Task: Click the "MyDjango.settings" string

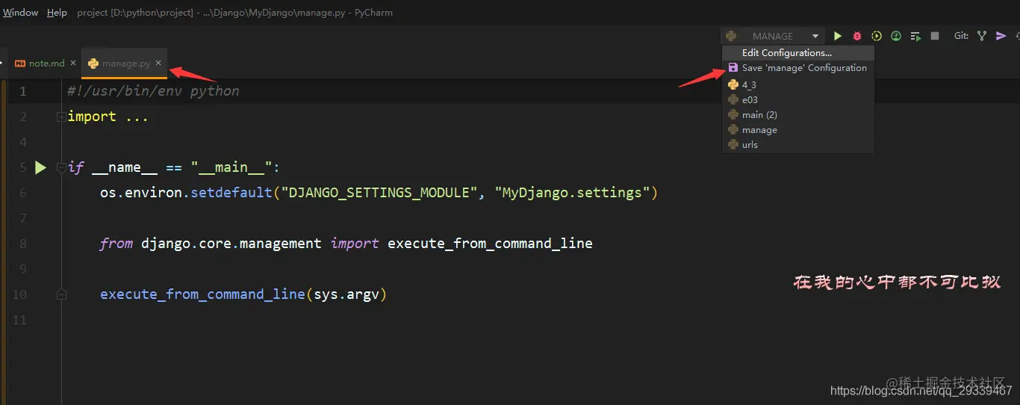Action: tap(572, 193)
